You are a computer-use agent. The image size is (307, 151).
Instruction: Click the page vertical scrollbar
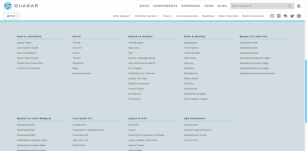tap(306, 91)
